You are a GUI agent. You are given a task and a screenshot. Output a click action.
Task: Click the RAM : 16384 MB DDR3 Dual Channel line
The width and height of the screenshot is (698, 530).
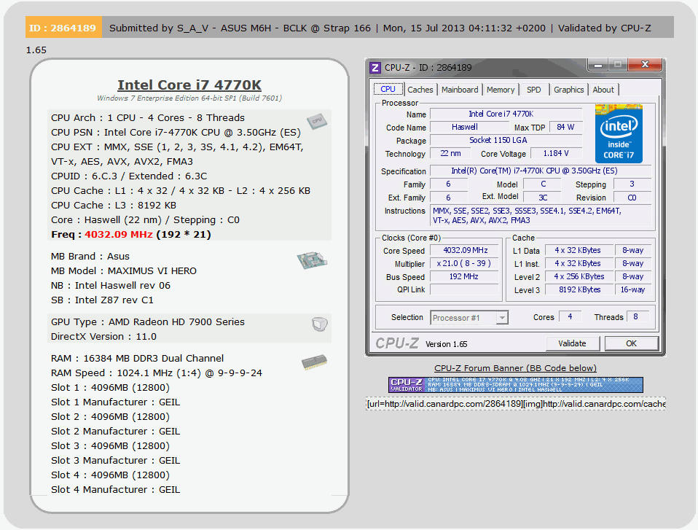[x=137, y=359]
